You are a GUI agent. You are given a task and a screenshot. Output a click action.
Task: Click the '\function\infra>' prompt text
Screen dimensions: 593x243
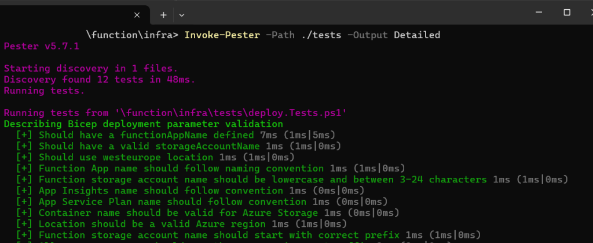[133, 35]
